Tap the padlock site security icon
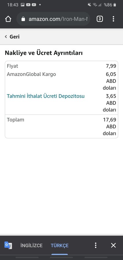 [x=23, y=19]
